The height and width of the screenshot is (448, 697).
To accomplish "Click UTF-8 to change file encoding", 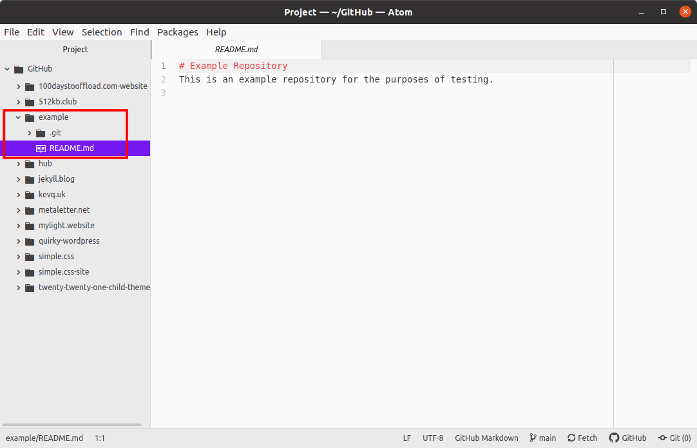I will 433,438.
